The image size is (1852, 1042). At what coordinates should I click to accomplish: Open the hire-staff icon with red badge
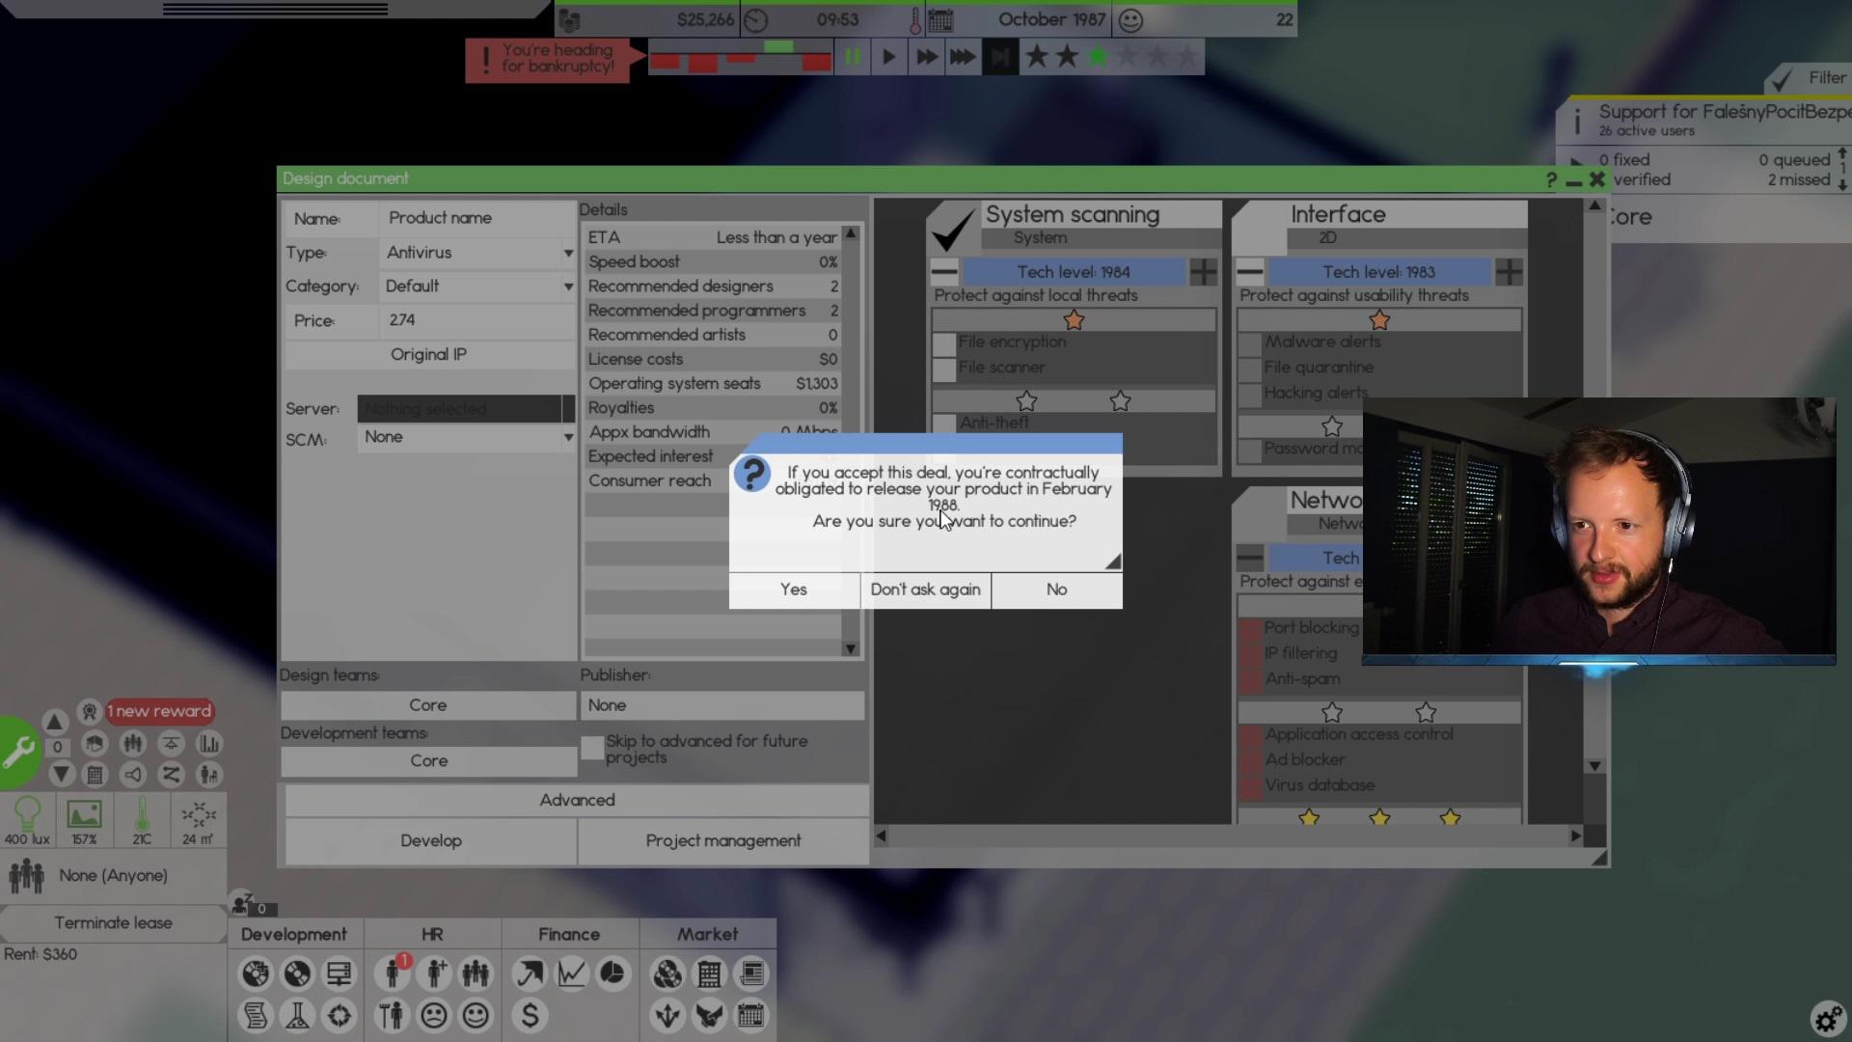394,973
